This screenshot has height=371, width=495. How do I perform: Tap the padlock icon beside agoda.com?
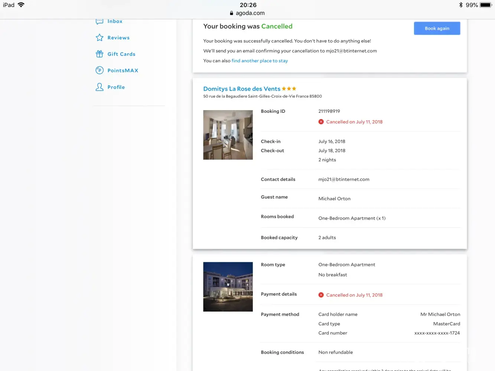tap(231, 13)
